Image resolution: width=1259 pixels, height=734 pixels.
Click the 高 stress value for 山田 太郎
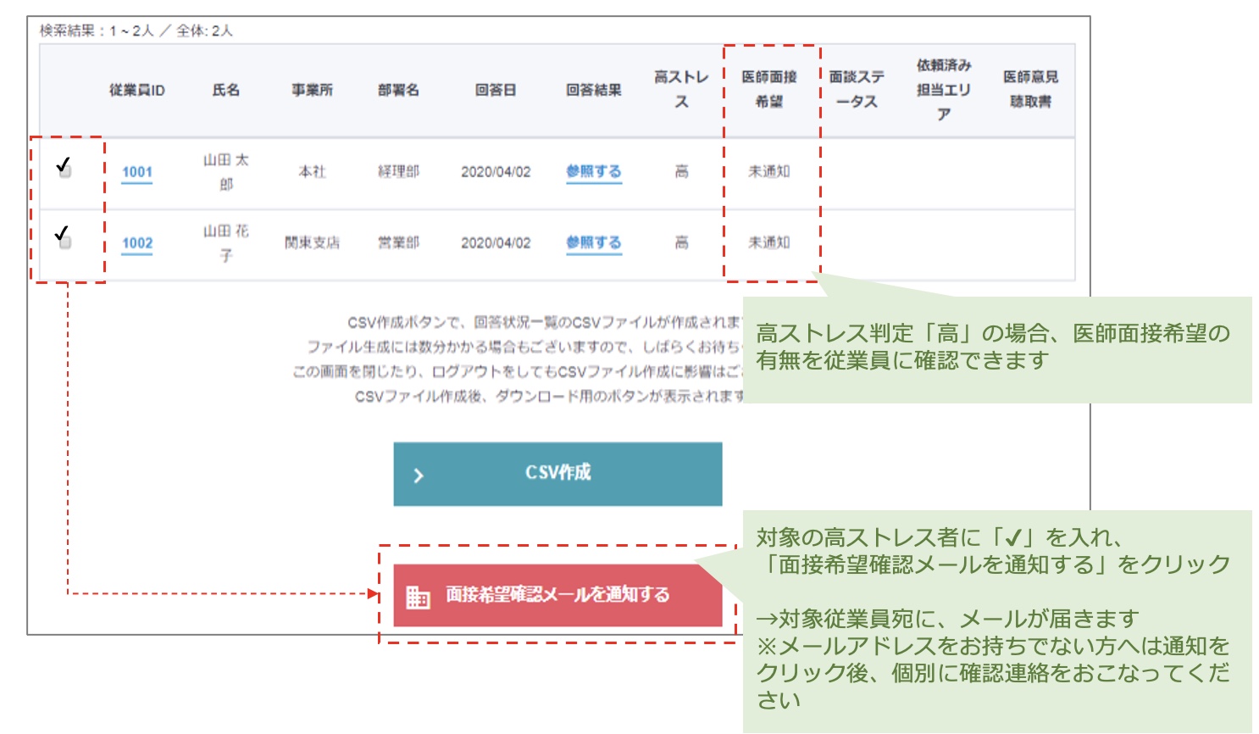point(681,171)
